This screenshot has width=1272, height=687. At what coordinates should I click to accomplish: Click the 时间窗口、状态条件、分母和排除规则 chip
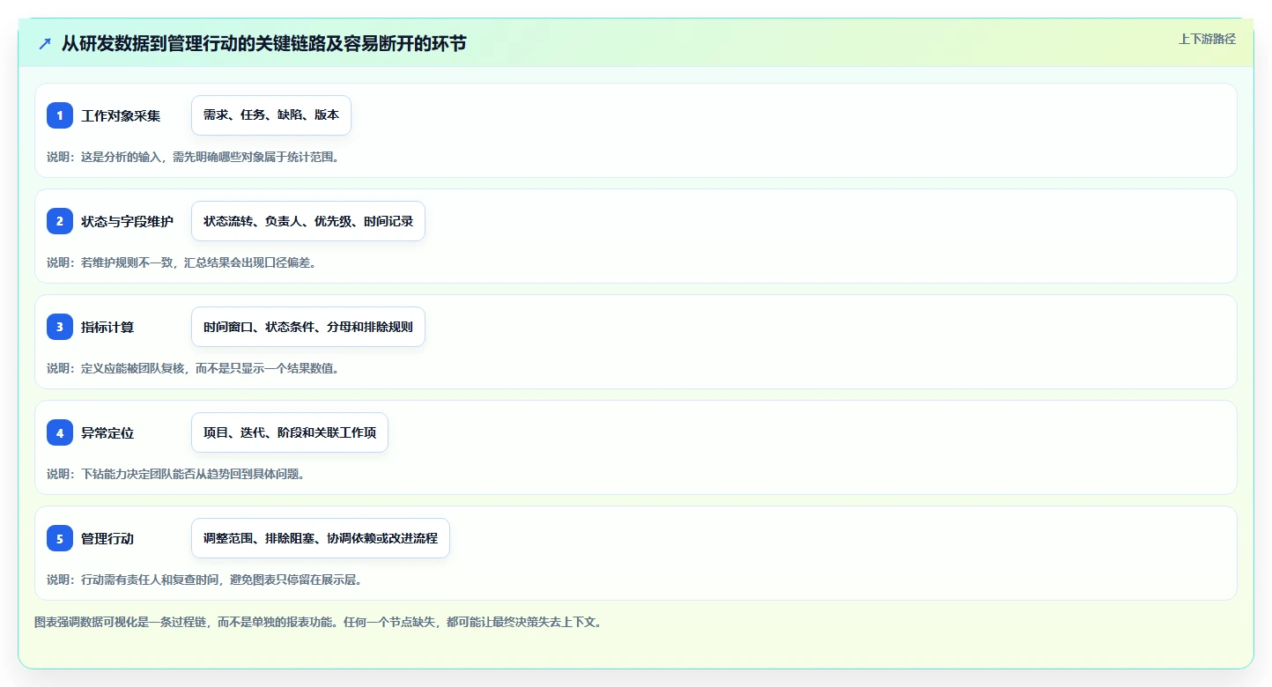pos(308,327)
